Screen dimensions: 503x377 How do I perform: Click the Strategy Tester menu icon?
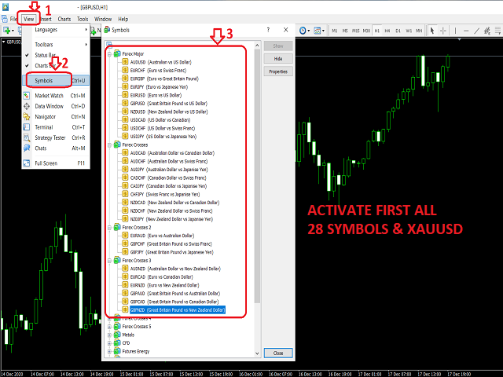click(27, 137)
